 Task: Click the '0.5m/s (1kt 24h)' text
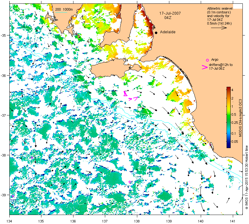219,24
